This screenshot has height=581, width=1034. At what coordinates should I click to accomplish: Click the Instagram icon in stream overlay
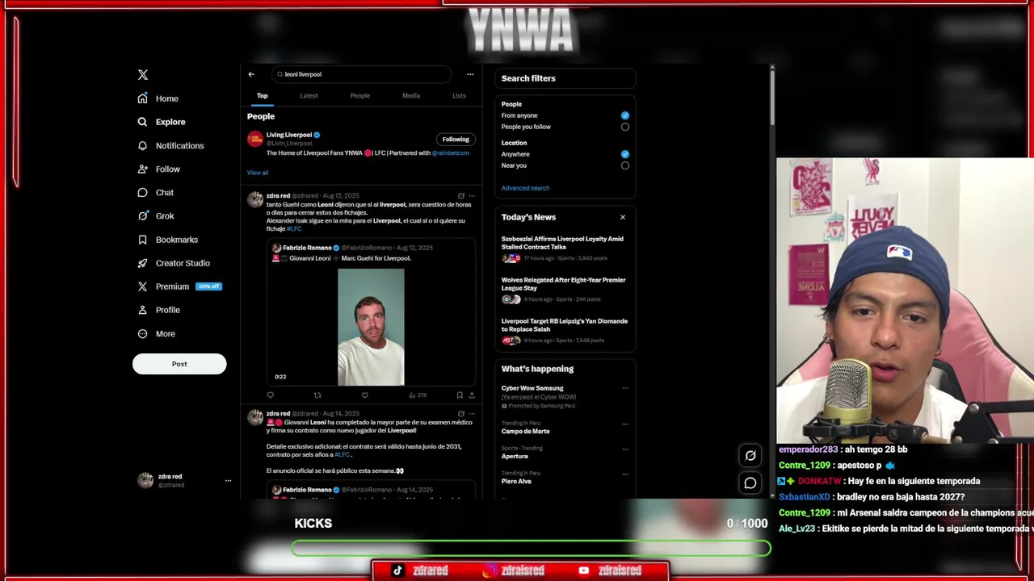490,571
